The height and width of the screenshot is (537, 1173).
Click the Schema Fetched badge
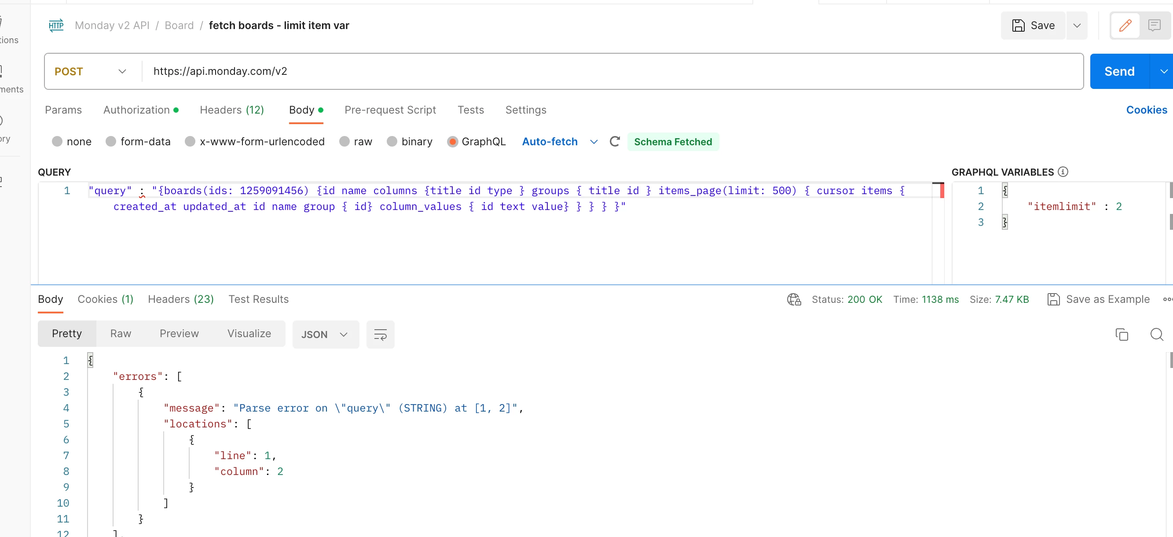click(x=673, y=142)
